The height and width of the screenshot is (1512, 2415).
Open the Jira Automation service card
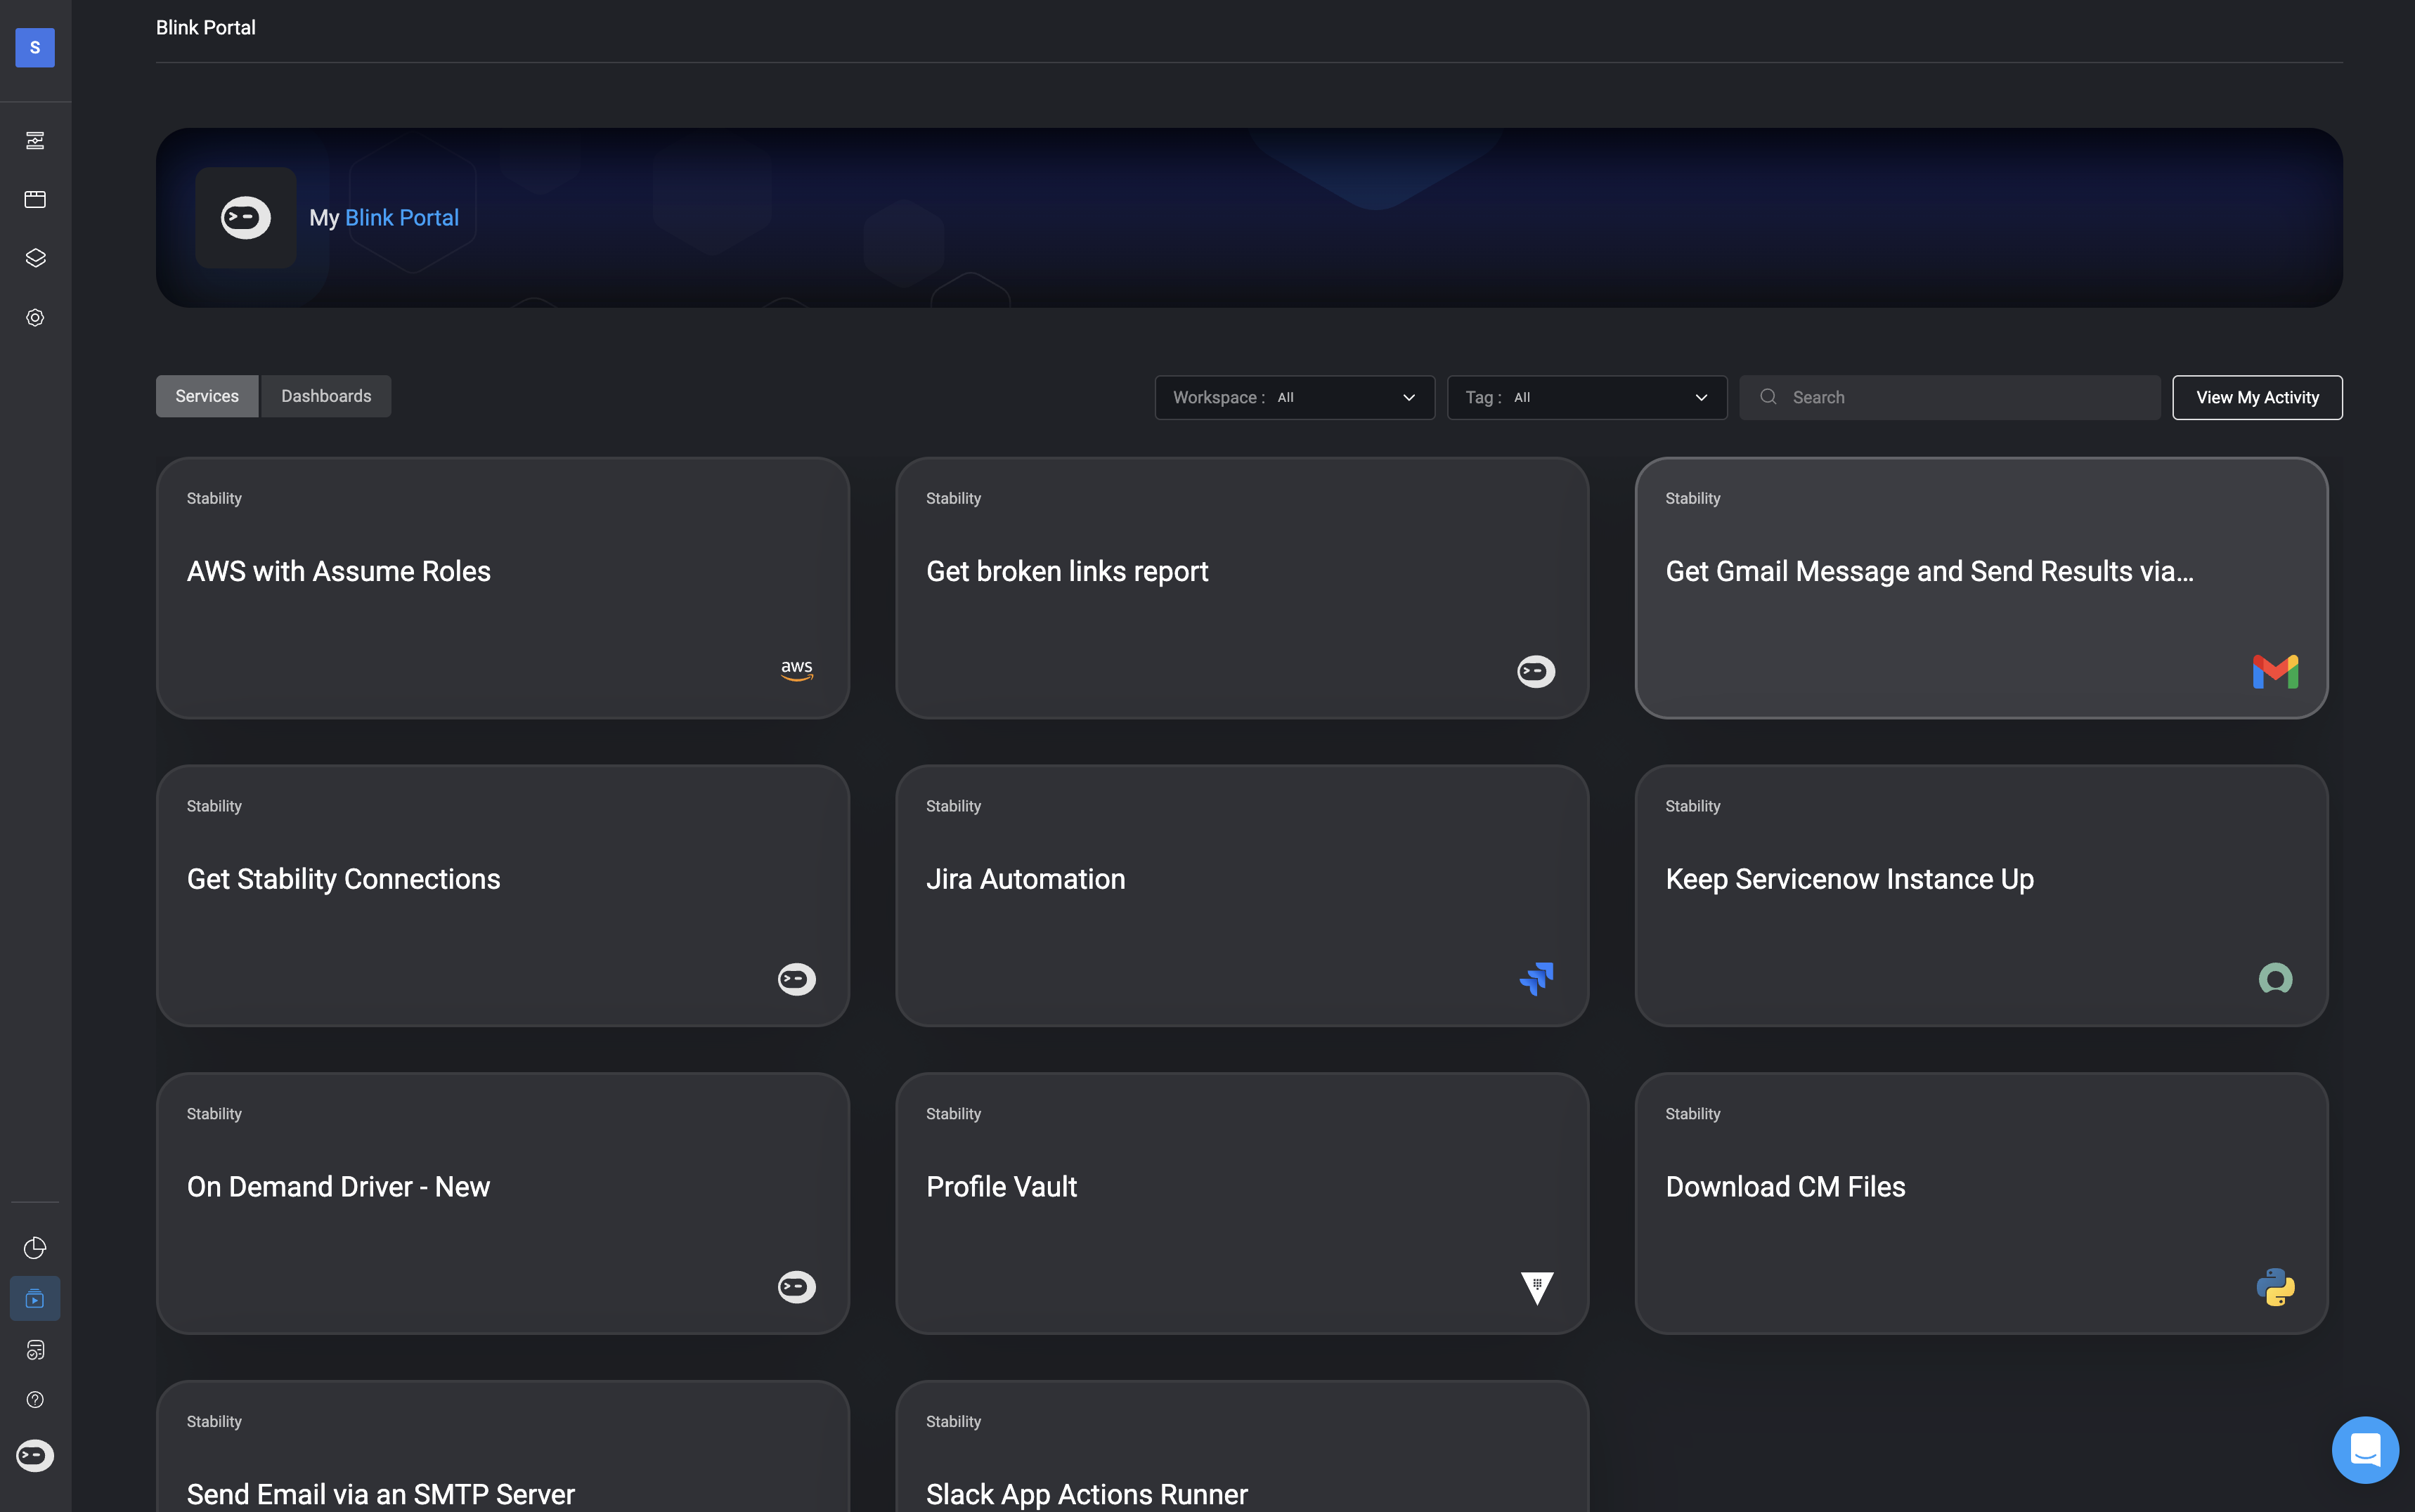click(x=1241, y=895)
